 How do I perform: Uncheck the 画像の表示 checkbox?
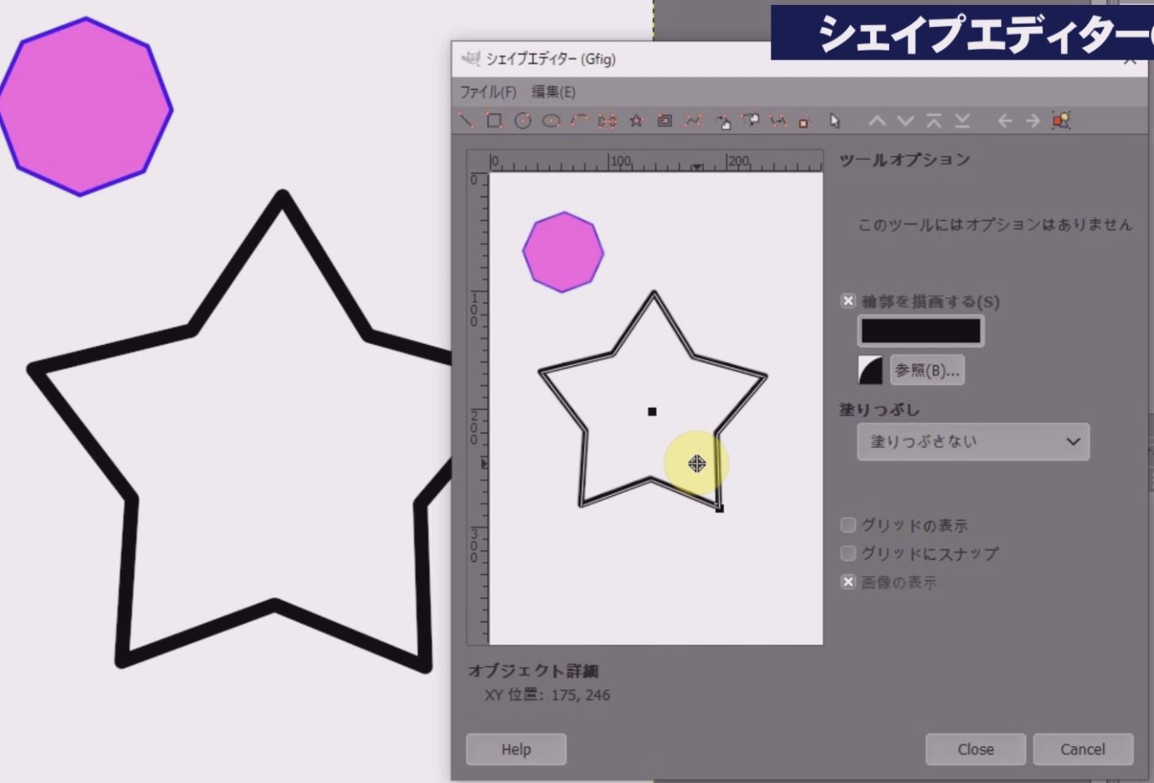(848, 582)
